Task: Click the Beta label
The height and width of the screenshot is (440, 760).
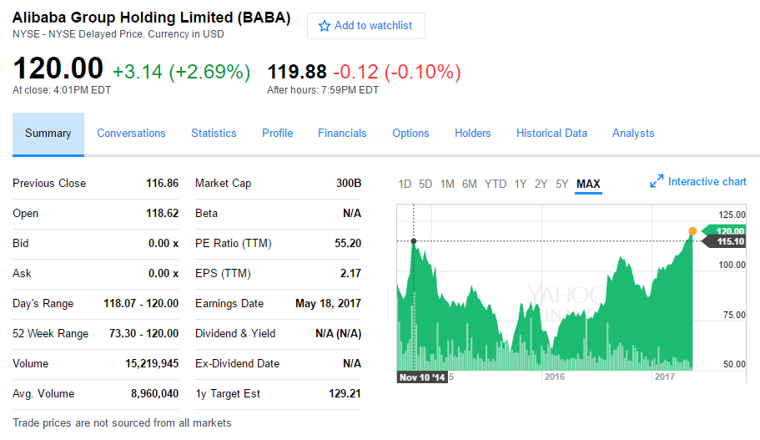Action: coord(207,214)
